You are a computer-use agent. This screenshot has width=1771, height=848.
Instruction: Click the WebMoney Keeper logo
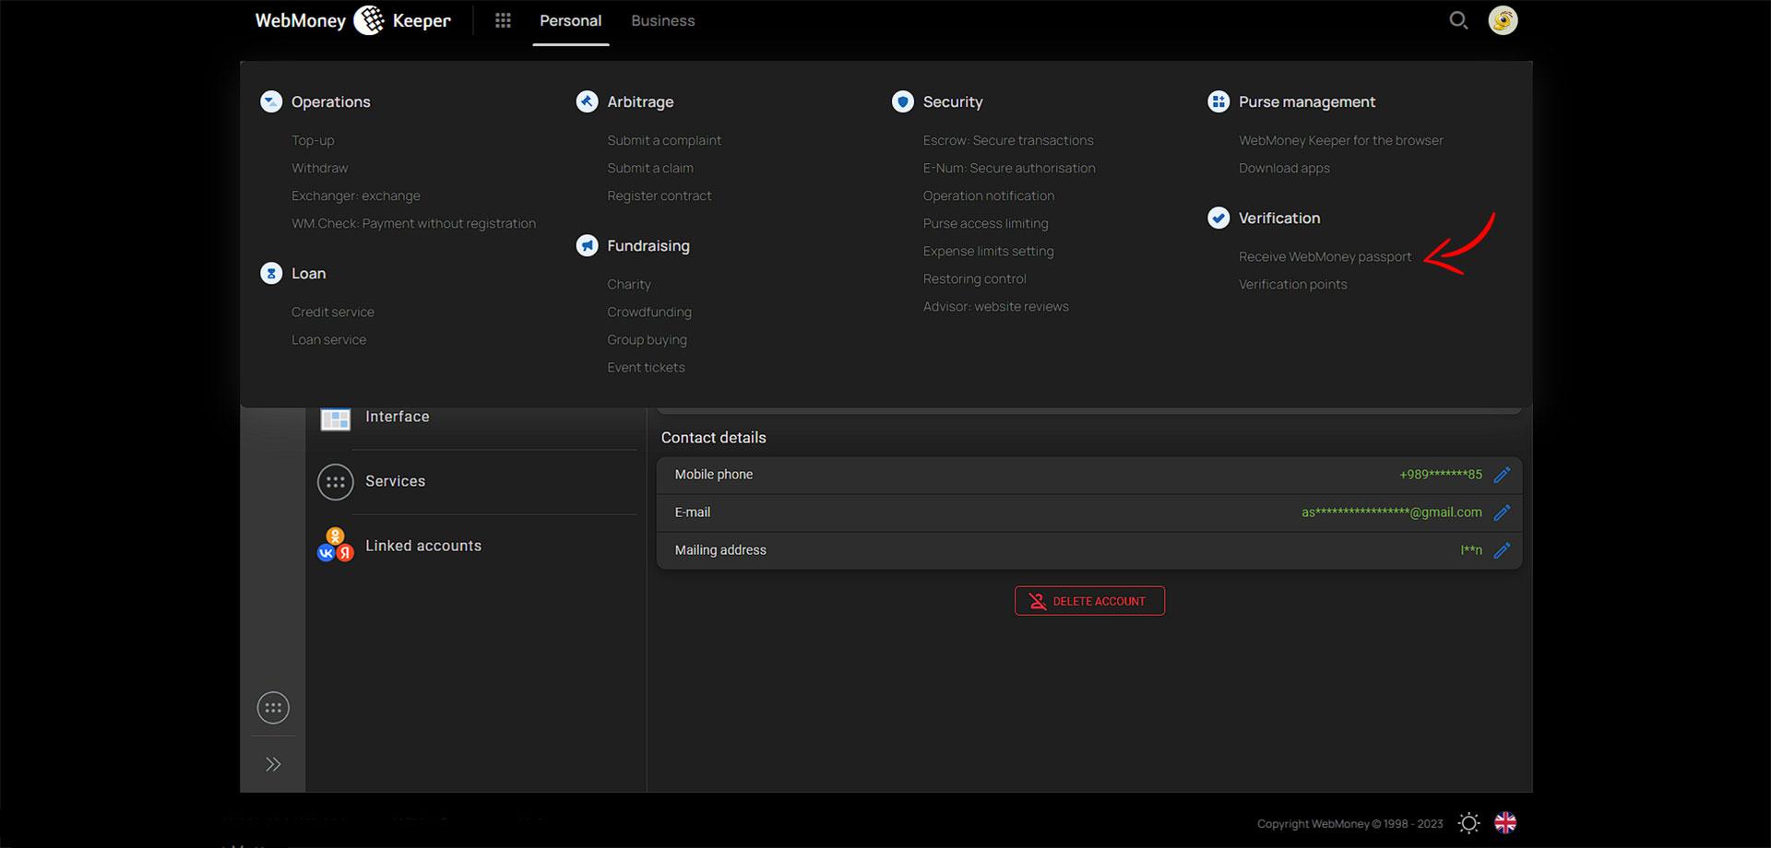click(352, 20)
